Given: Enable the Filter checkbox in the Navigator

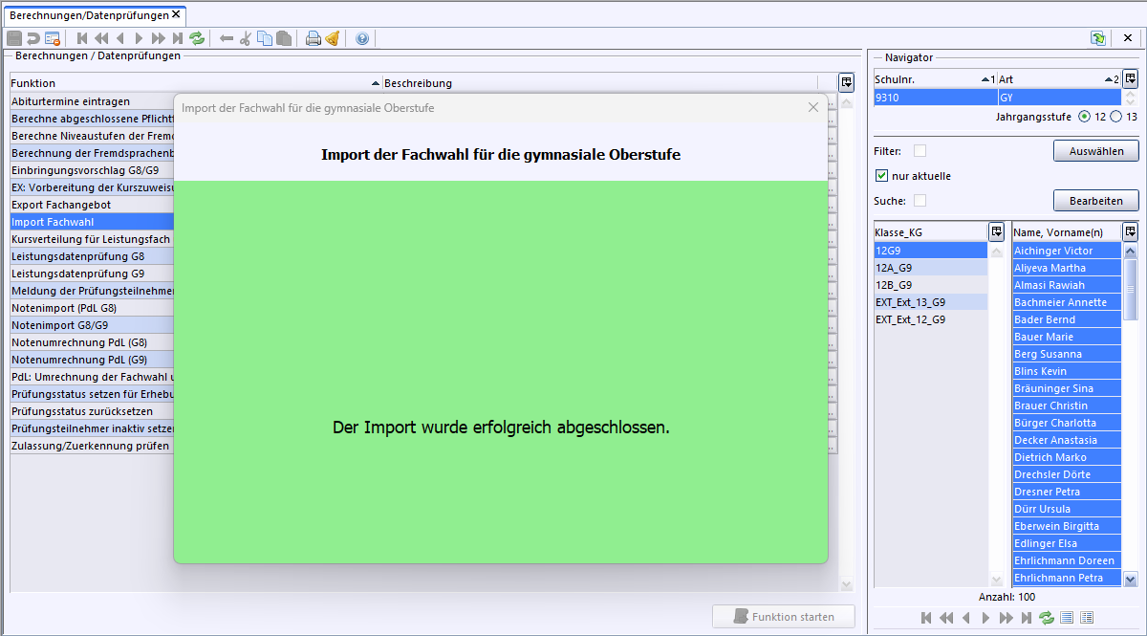Looking at the screenshot, I should (x=920, y=150).
